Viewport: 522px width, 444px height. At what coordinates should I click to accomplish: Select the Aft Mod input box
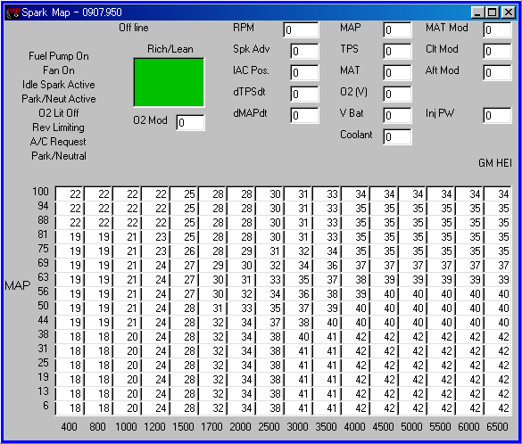[497, 72]
